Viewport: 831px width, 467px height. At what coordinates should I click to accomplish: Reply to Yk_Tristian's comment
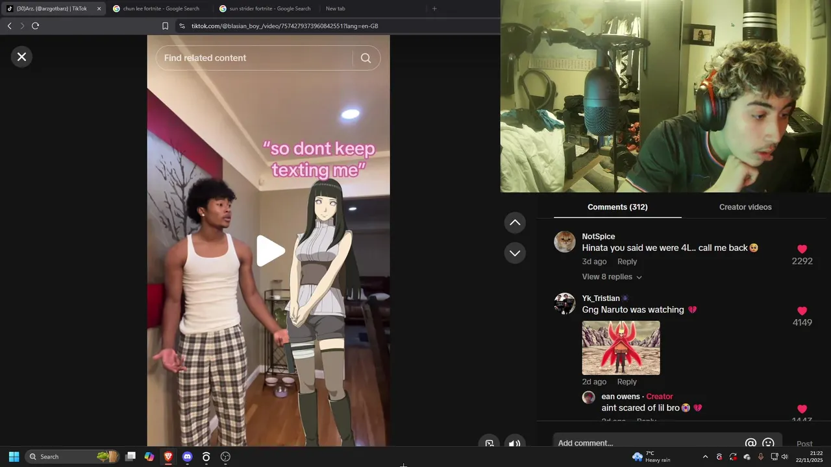point(627,381)
